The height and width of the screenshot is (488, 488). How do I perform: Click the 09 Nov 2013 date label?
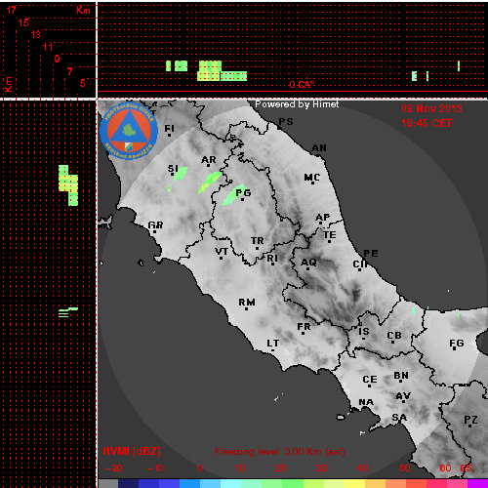(431, 108)
